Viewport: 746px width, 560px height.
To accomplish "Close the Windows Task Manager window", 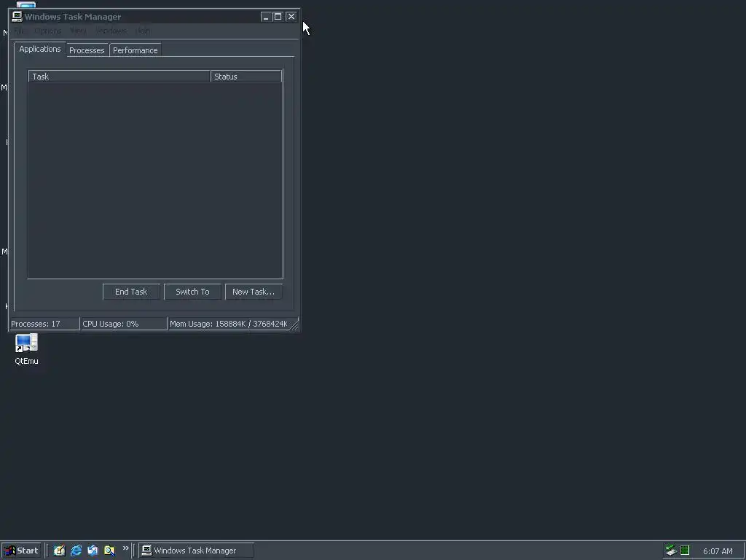I will 291,17.
